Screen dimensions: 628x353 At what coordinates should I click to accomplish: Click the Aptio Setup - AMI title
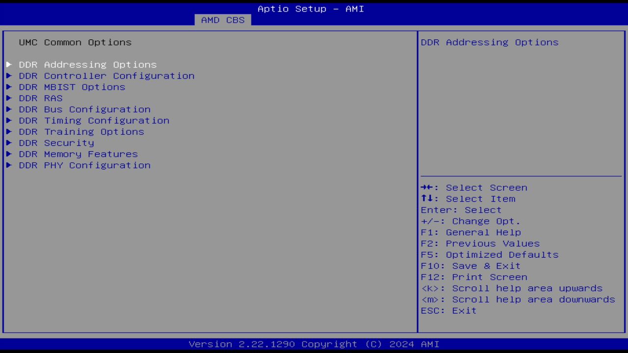click(x=311, y=9)
